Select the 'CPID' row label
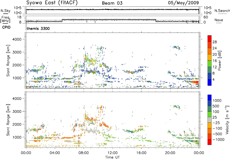Viewport: 230px width, 159px height. click(6, 27)
